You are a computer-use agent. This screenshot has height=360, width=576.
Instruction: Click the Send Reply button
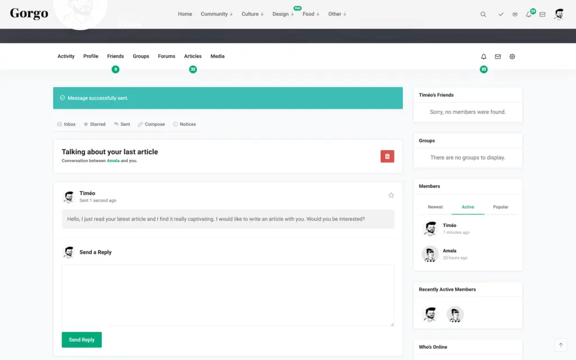[x=82, y=340]
